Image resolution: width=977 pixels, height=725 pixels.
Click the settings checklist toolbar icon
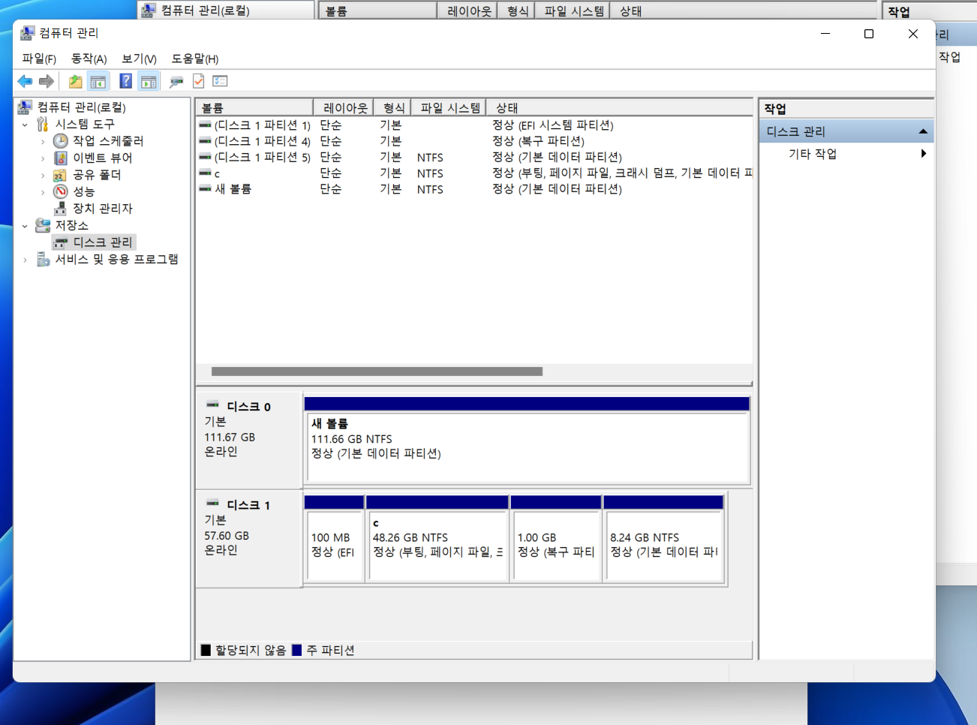pyautogui.click(x=220, y=81)
